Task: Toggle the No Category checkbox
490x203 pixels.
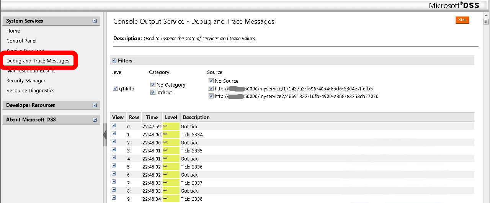Action: pos(153,85)
